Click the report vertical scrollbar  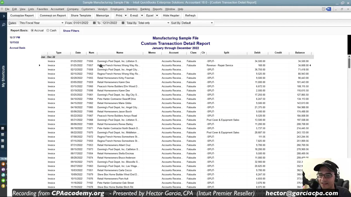coord(349,109)
